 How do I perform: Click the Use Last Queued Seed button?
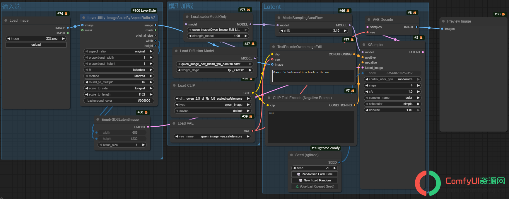315,187
